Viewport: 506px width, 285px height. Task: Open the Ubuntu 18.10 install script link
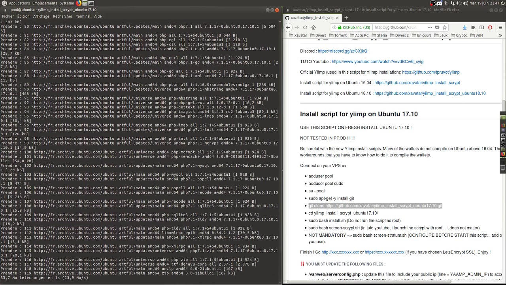(x=430, y=93)
